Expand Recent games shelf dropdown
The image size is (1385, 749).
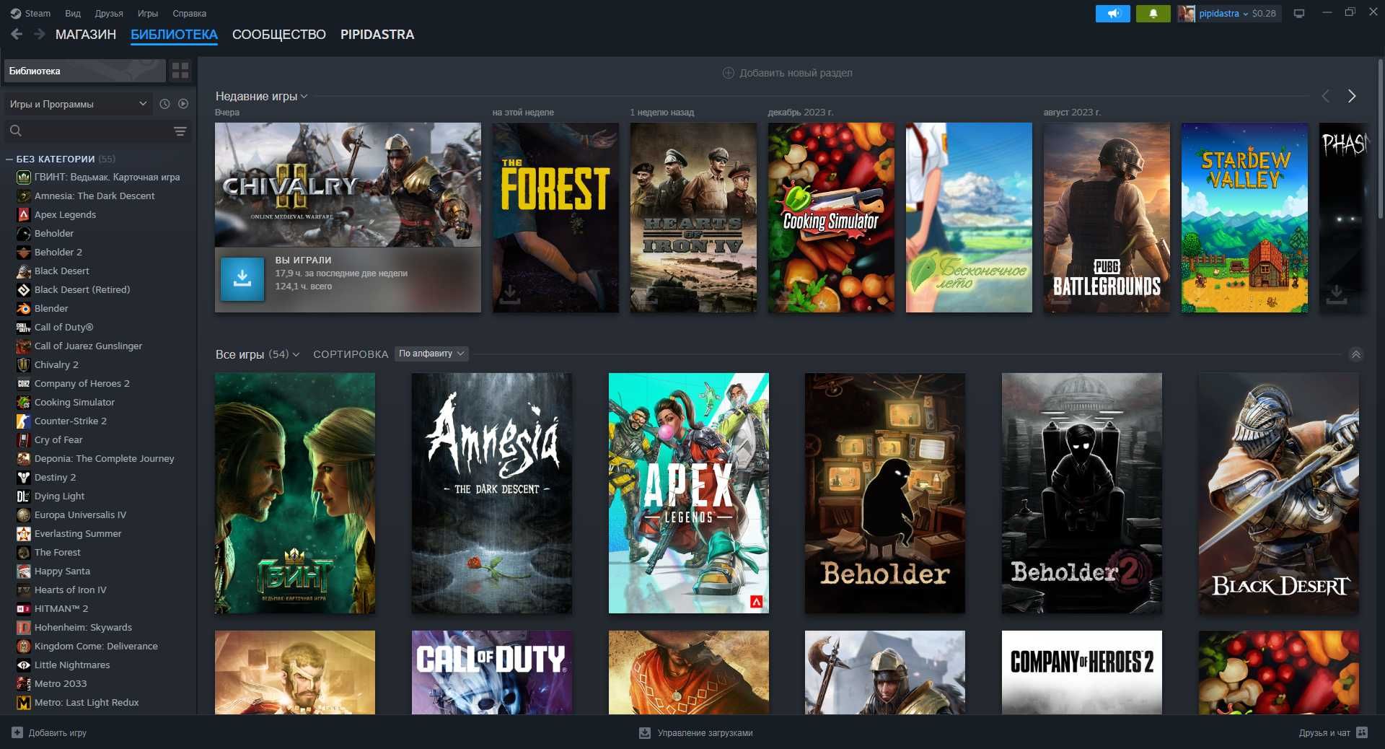pyautogui.click(x=304, y=96)
